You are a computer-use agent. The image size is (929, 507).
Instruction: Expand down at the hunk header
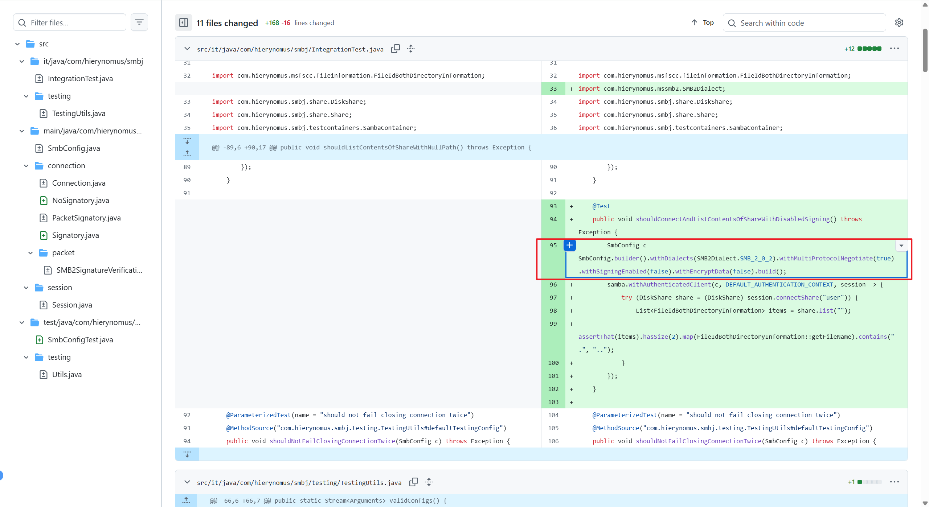[x=187, y=141]
